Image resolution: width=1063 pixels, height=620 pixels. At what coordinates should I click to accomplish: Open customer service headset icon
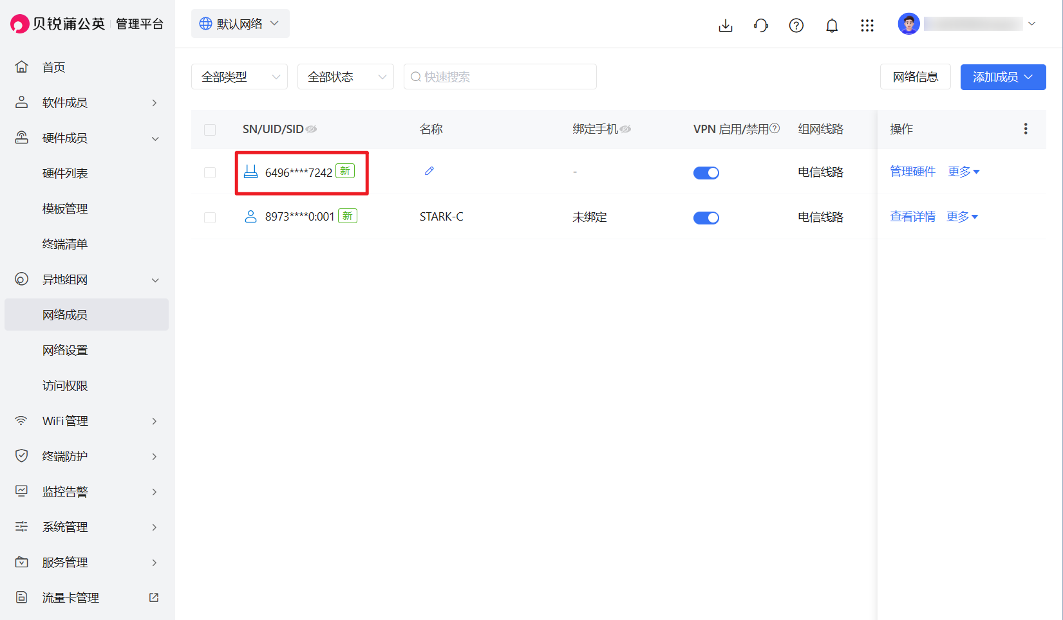pyautogui.click(x=761, y=25)
